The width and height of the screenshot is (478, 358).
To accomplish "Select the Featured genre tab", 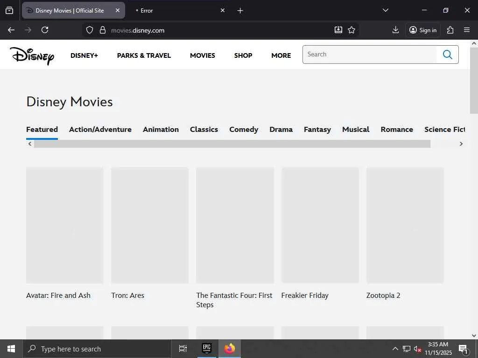I will pyautogui.click(x=42, y=130).
